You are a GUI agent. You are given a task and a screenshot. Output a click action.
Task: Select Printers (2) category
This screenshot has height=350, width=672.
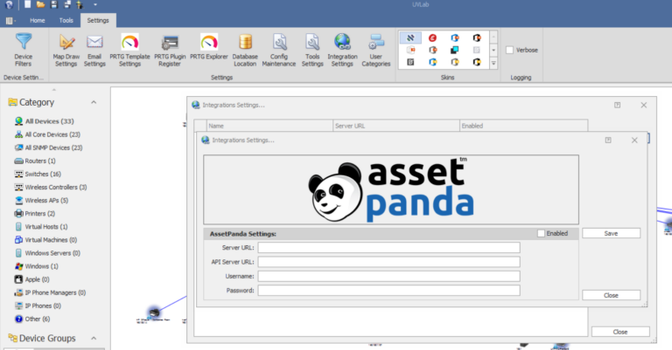pos(35,214)
